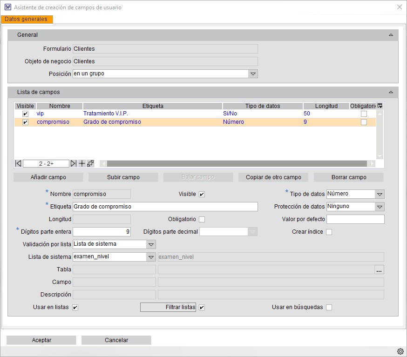This screenshot has width=407, height=357.
Task: Click the ellipsis button next to Tabla
Action: click(379, 269)
